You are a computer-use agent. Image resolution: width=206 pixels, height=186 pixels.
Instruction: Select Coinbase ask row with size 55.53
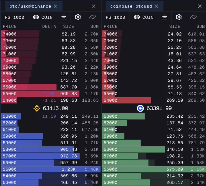click(x=154, y=87)
